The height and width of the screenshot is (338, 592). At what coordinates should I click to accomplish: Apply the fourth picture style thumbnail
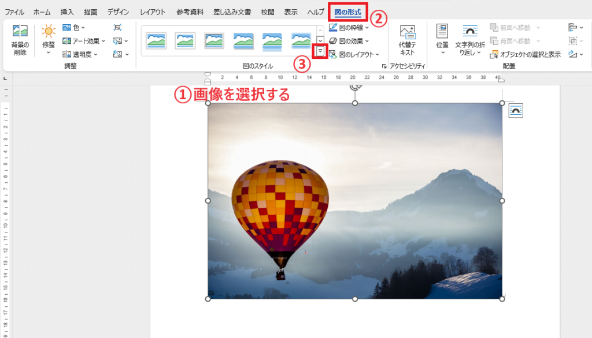(x=243, y=41)
